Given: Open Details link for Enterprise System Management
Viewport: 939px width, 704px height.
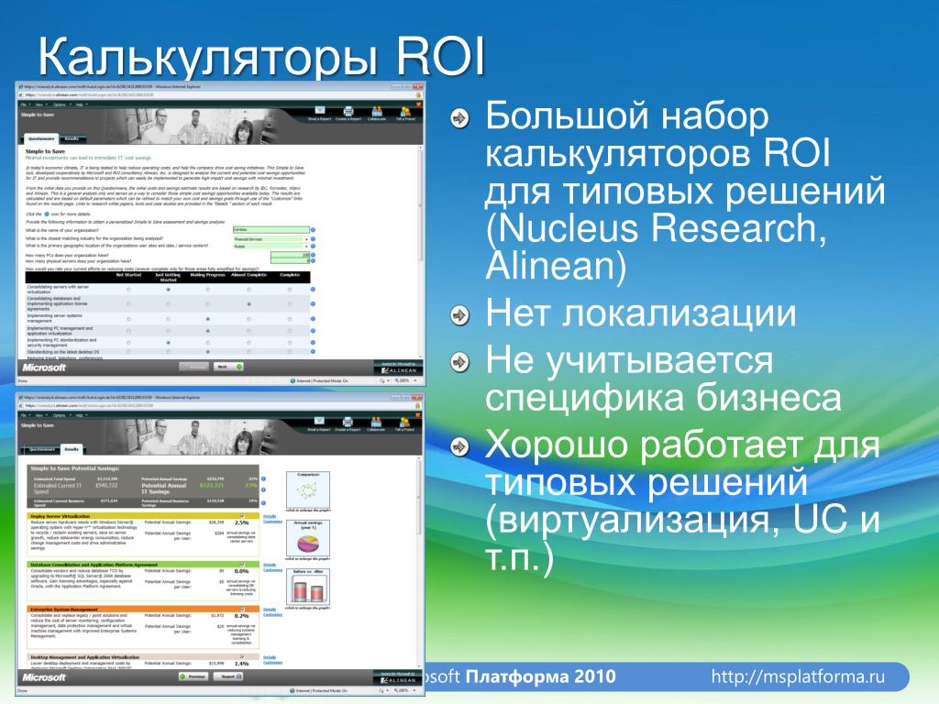Looking at the screenshot, I should coord(271,610).
